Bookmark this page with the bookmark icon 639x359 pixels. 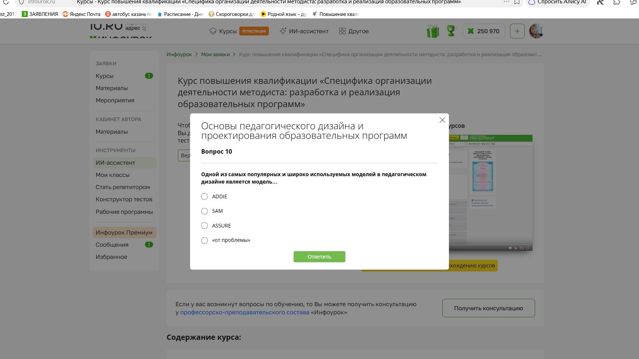(517, 2)
